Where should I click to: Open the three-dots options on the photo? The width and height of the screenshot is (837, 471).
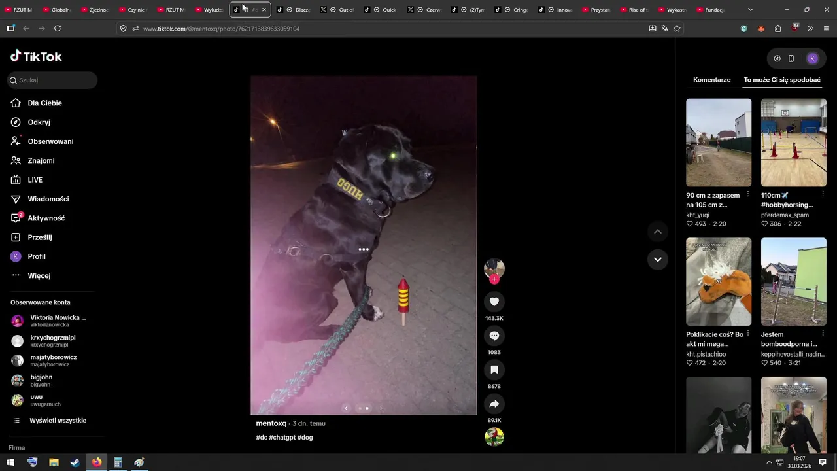point(364,249)
